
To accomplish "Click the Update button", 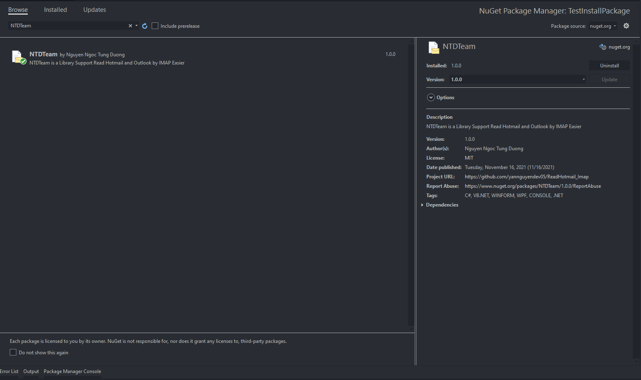I will [x=609, y=80].
